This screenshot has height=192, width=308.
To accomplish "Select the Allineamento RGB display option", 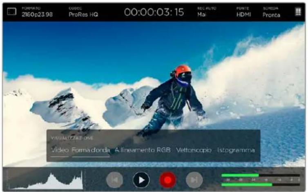I will point(143,150).
